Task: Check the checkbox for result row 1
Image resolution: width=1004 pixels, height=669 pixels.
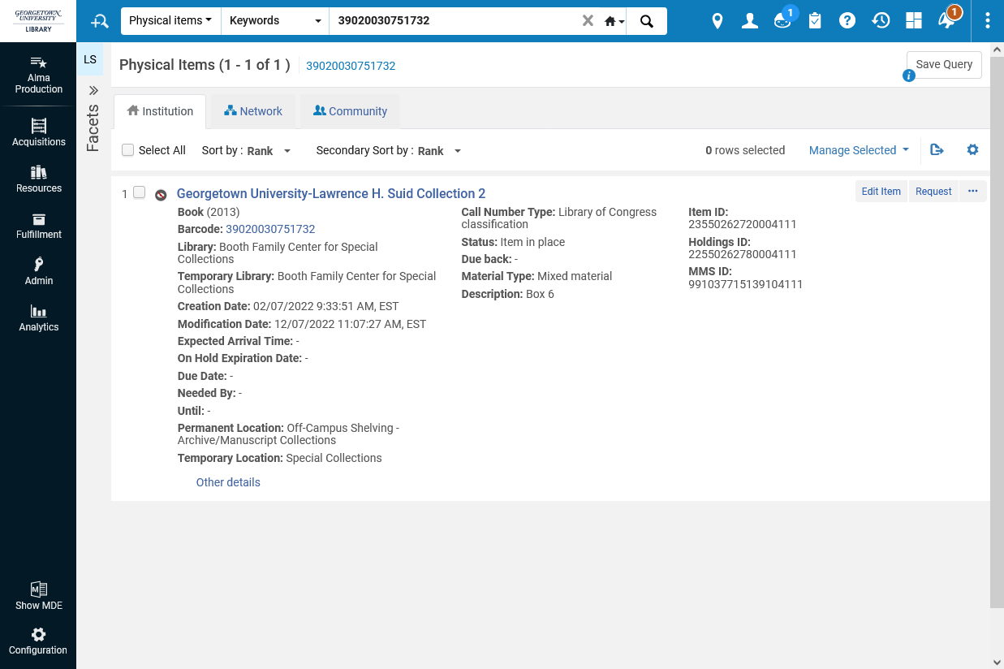Action: pos(139,192)
